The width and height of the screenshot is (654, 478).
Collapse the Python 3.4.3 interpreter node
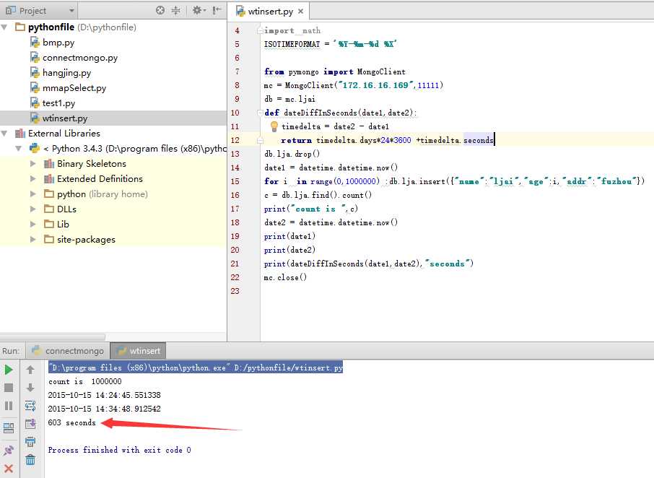18,149
